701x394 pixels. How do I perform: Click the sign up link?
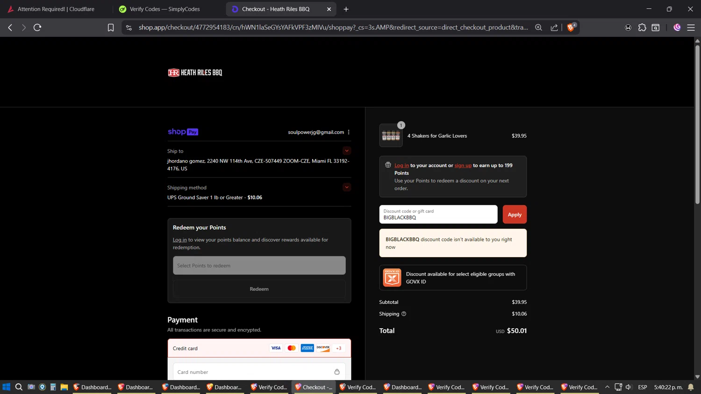[x=463, y=165]
